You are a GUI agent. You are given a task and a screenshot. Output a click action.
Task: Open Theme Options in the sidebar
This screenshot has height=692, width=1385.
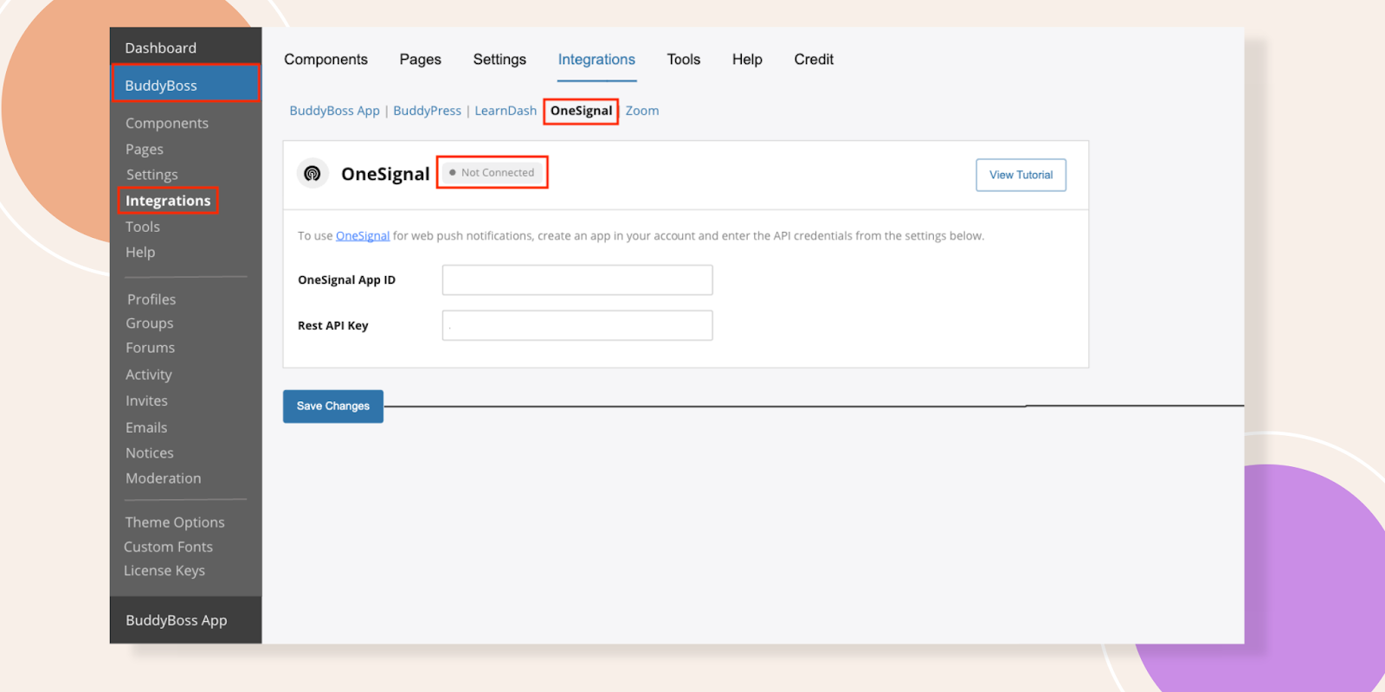tap(174, 522)
